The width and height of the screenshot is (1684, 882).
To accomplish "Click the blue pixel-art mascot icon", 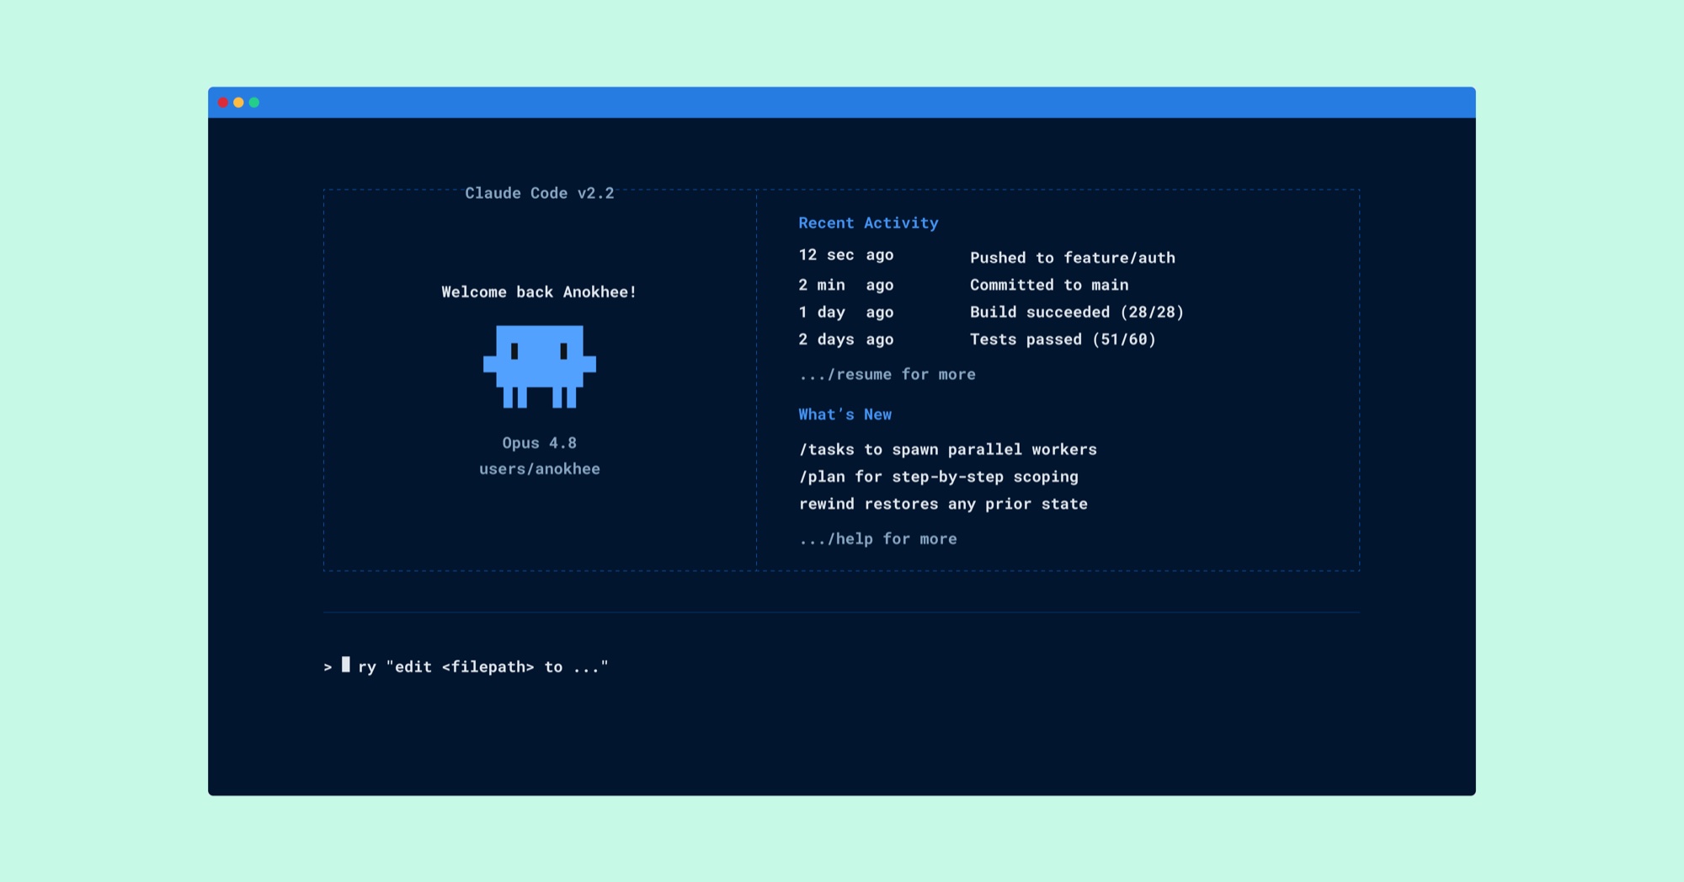I will (x=540, y=366).
